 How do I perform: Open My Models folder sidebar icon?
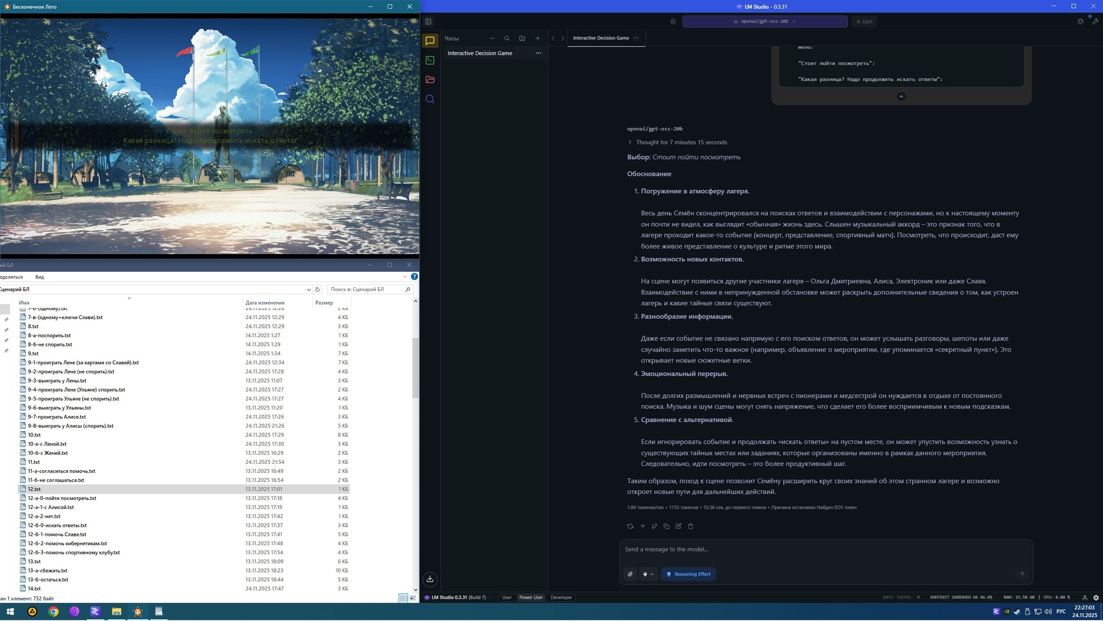point(430,80)
